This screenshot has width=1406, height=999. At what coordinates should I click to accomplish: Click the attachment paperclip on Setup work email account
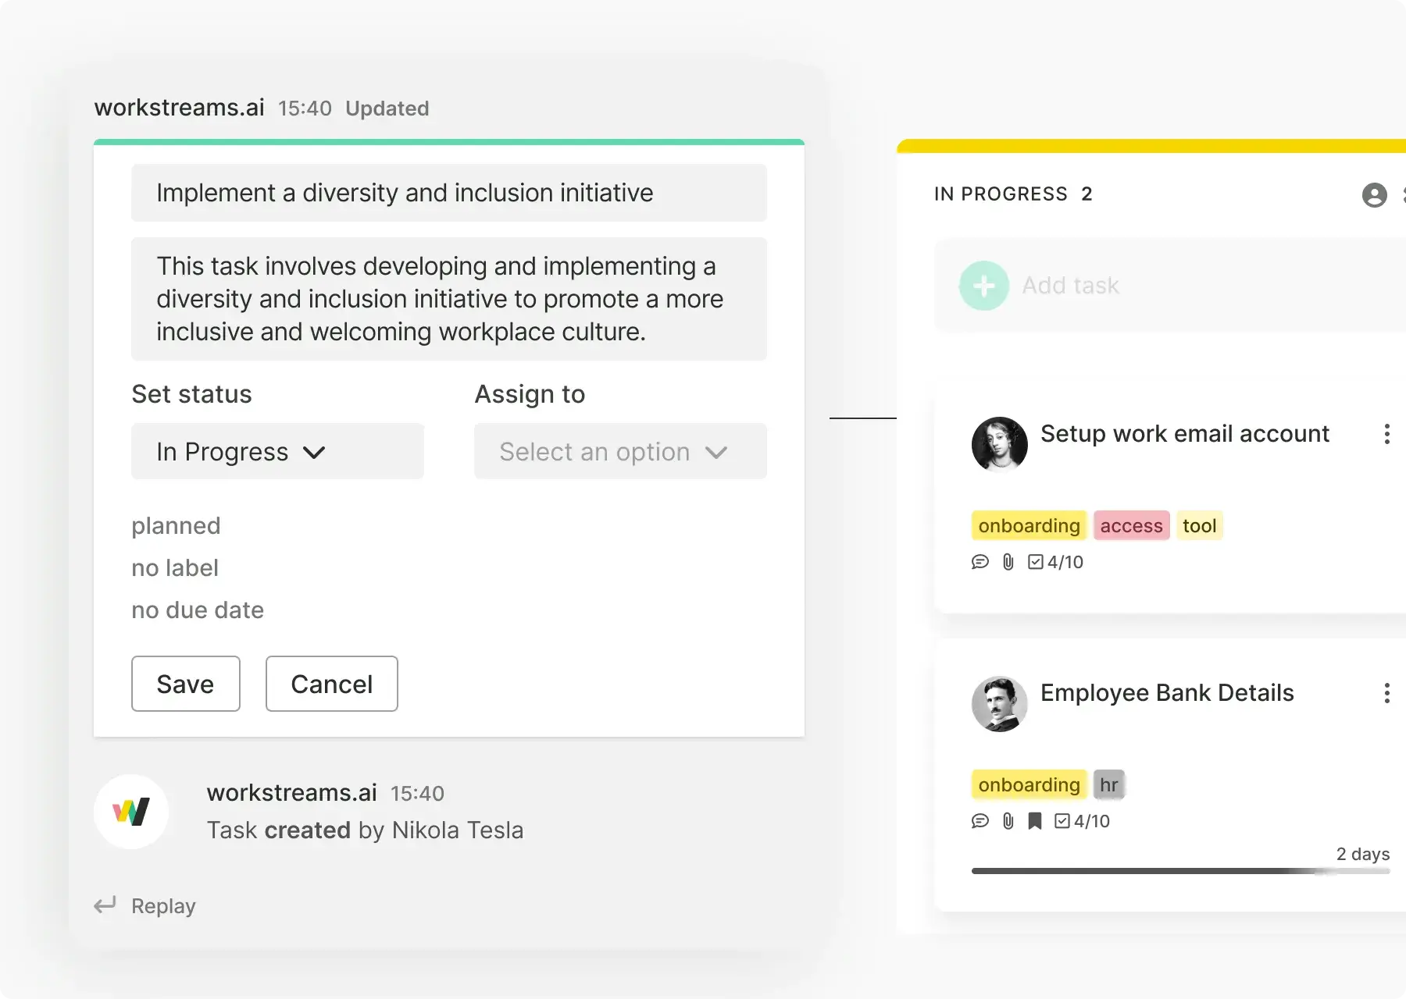click(x=1008, y=562)
